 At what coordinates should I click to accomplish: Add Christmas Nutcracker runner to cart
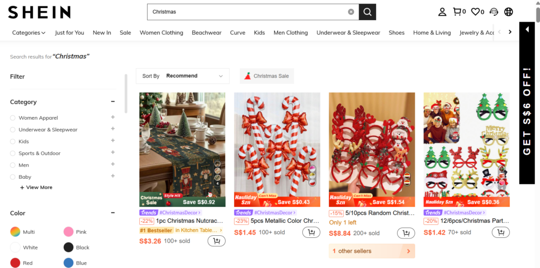(x=217, y=241)
